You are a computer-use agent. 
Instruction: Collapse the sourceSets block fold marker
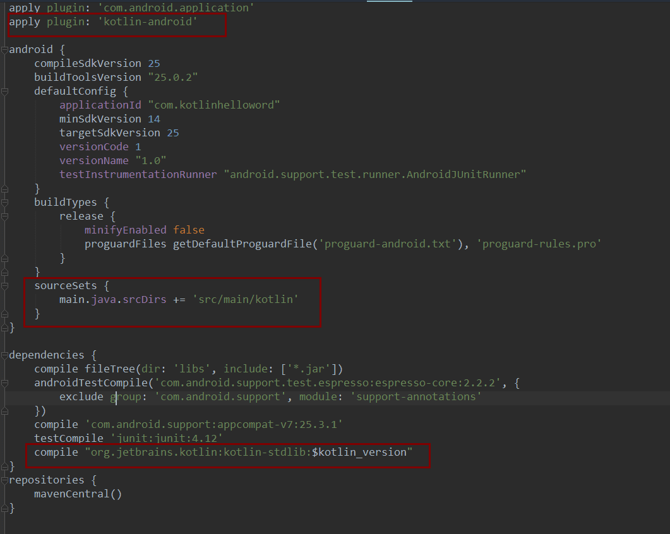coord(4,286)
